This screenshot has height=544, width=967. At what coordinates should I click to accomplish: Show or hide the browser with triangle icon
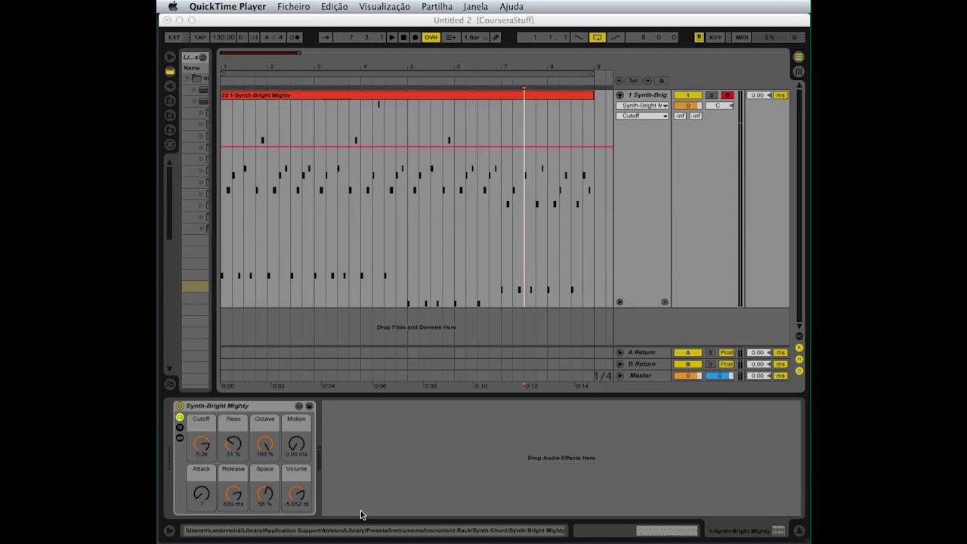click(x=170, y=57)
